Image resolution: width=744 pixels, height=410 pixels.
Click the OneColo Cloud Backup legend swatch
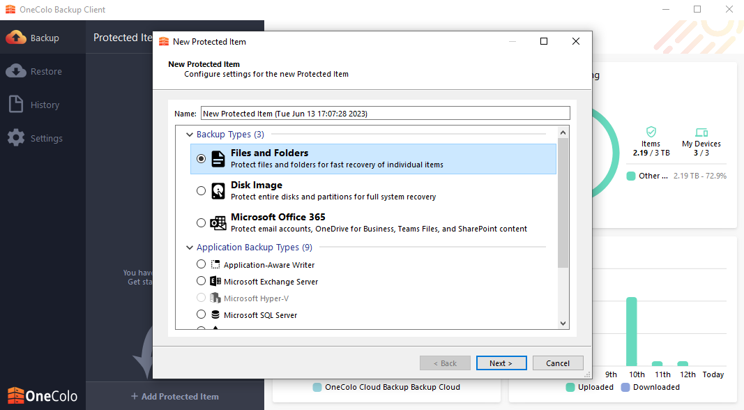tap(317, 387)
